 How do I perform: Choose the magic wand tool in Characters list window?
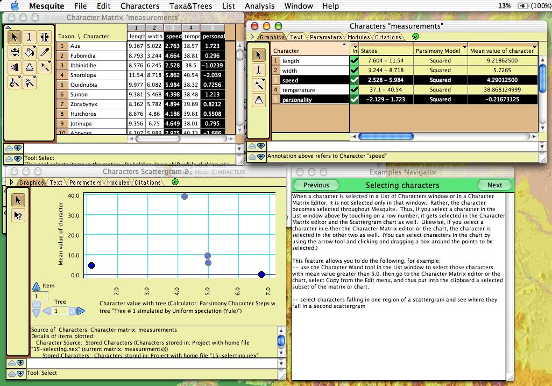tap(259, 85)
